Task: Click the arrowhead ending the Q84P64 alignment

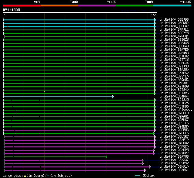Action: pyautogui.click(x=113, y=97)
